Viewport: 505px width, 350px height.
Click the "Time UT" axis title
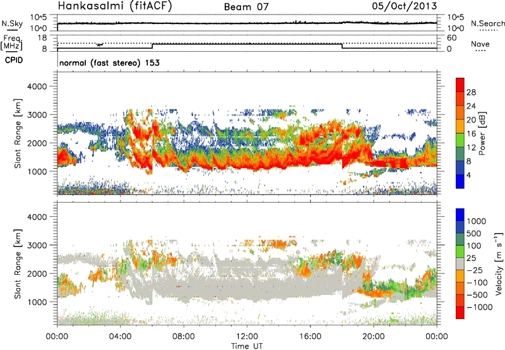pos(247,346)
